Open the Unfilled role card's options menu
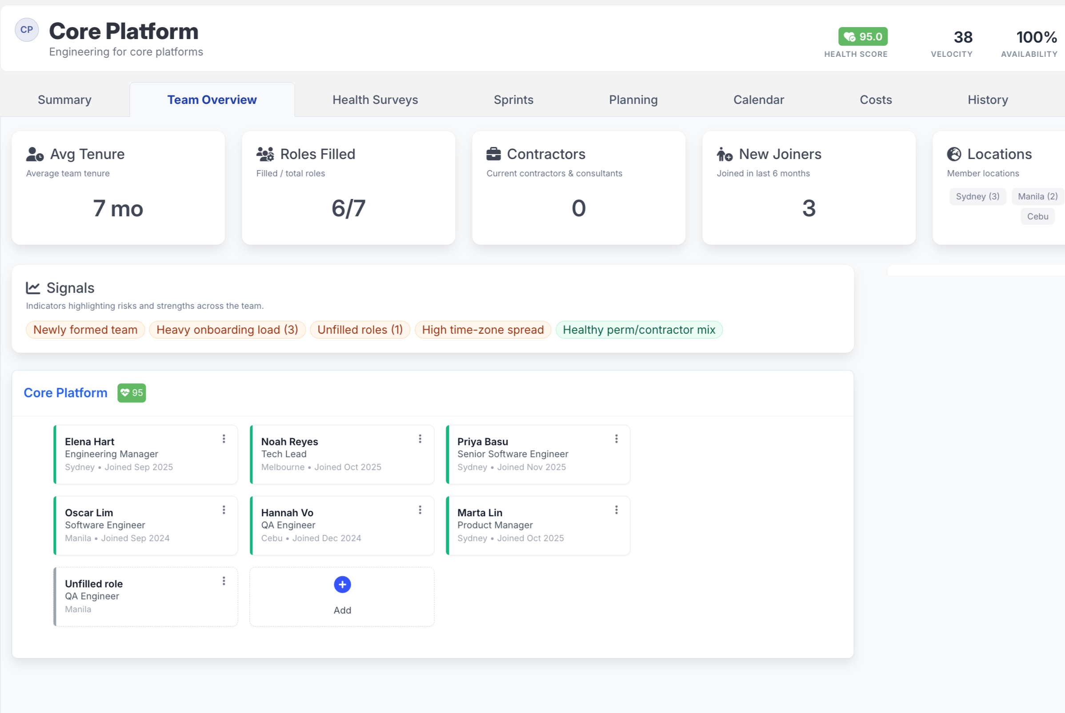1065x713 pixels. coord(224,581)
